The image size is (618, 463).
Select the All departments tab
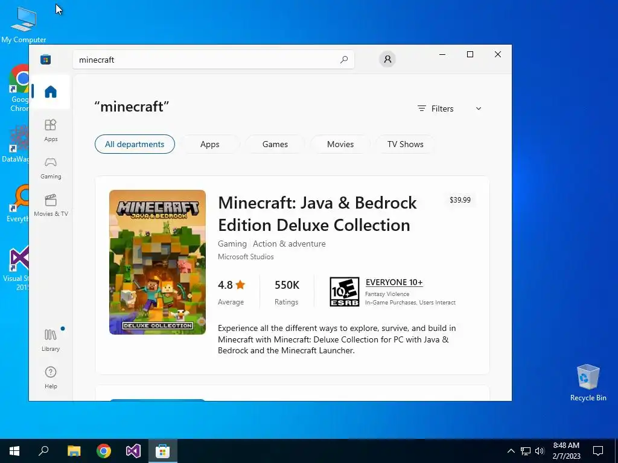pos(135,144)
